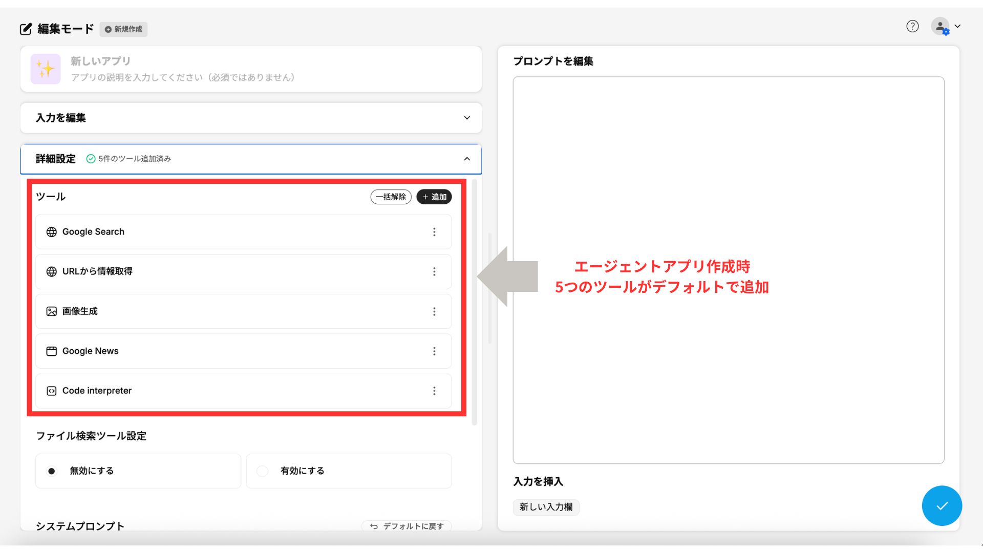Insert 新しい入力欄 chip into prompt

click(x=546, y=507)
